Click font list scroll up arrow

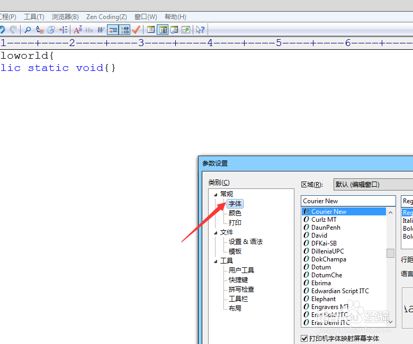pyautogui.click(x=391, y=212)
